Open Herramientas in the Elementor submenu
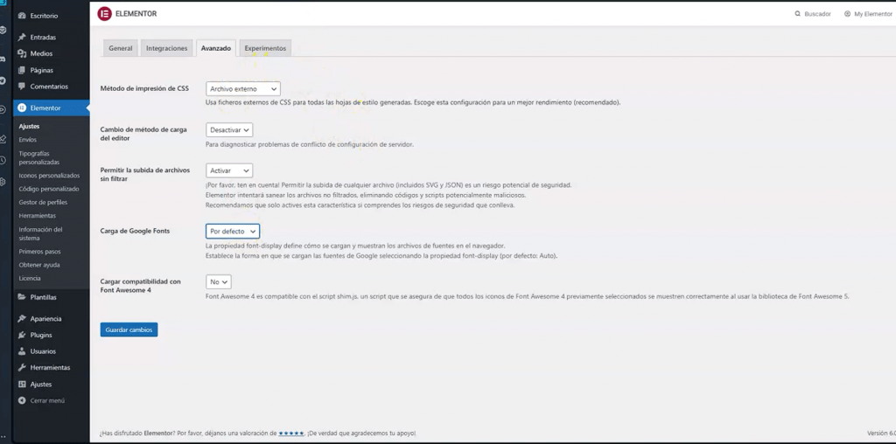Screen dimensions: 896x444 pos(37,216)
